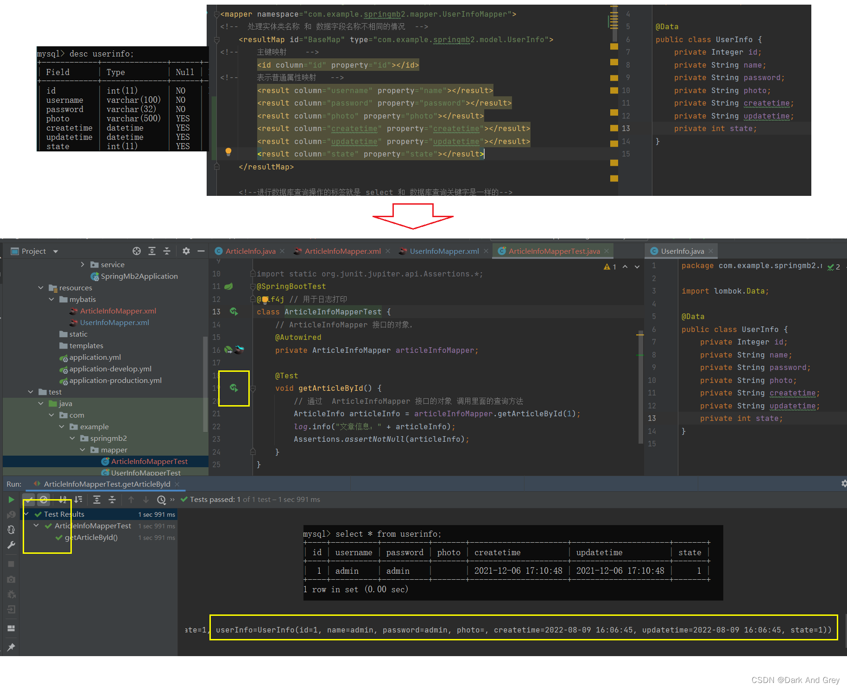This screenshot has width=847, height=689.
Task: Open the Project view dropdown
Action: [x=56, y=251]
